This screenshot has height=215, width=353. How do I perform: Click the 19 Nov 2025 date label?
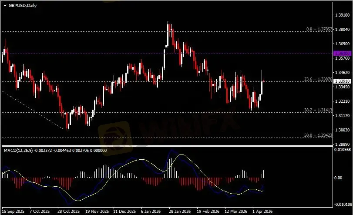pyautogui.click(x=97, y=212)
